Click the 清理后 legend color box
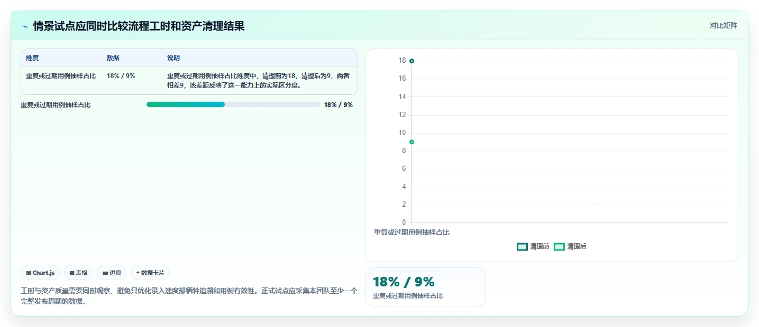 tap(559, 246)
